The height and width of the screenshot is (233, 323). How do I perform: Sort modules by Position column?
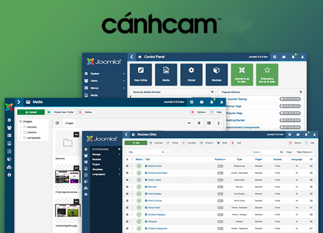point(220,159)
